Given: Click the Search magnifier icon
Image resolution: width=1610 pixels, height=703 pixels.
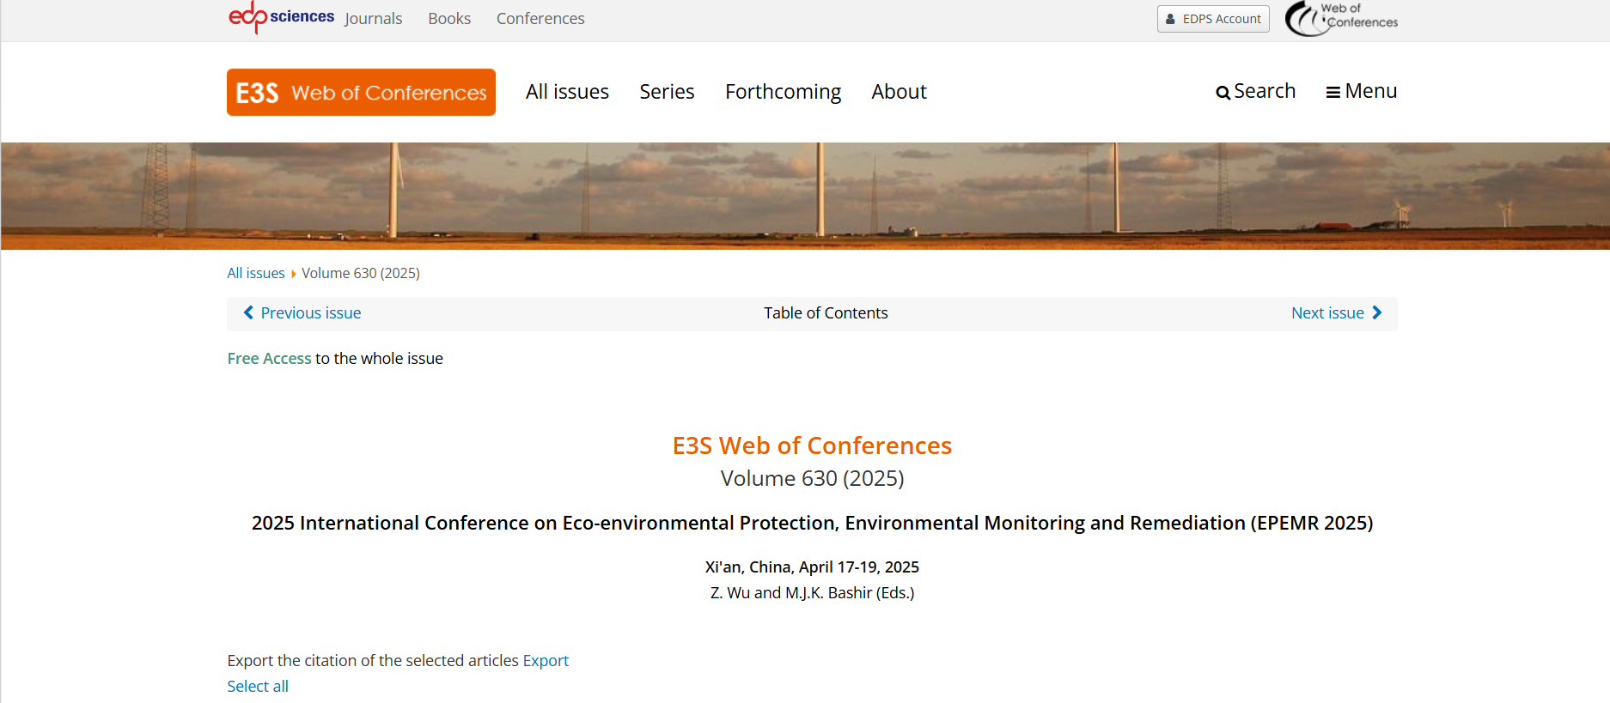Looking at the screenshot, I should pyautogui.click(x=1223, y=93).
